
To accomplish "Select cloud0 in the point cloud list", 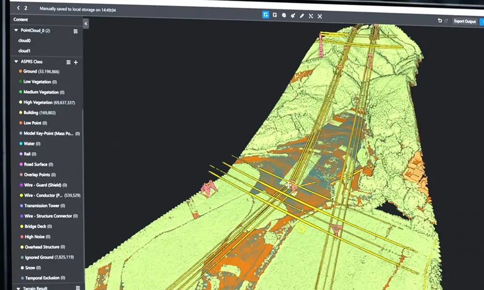I will click(x=25, y=41).
